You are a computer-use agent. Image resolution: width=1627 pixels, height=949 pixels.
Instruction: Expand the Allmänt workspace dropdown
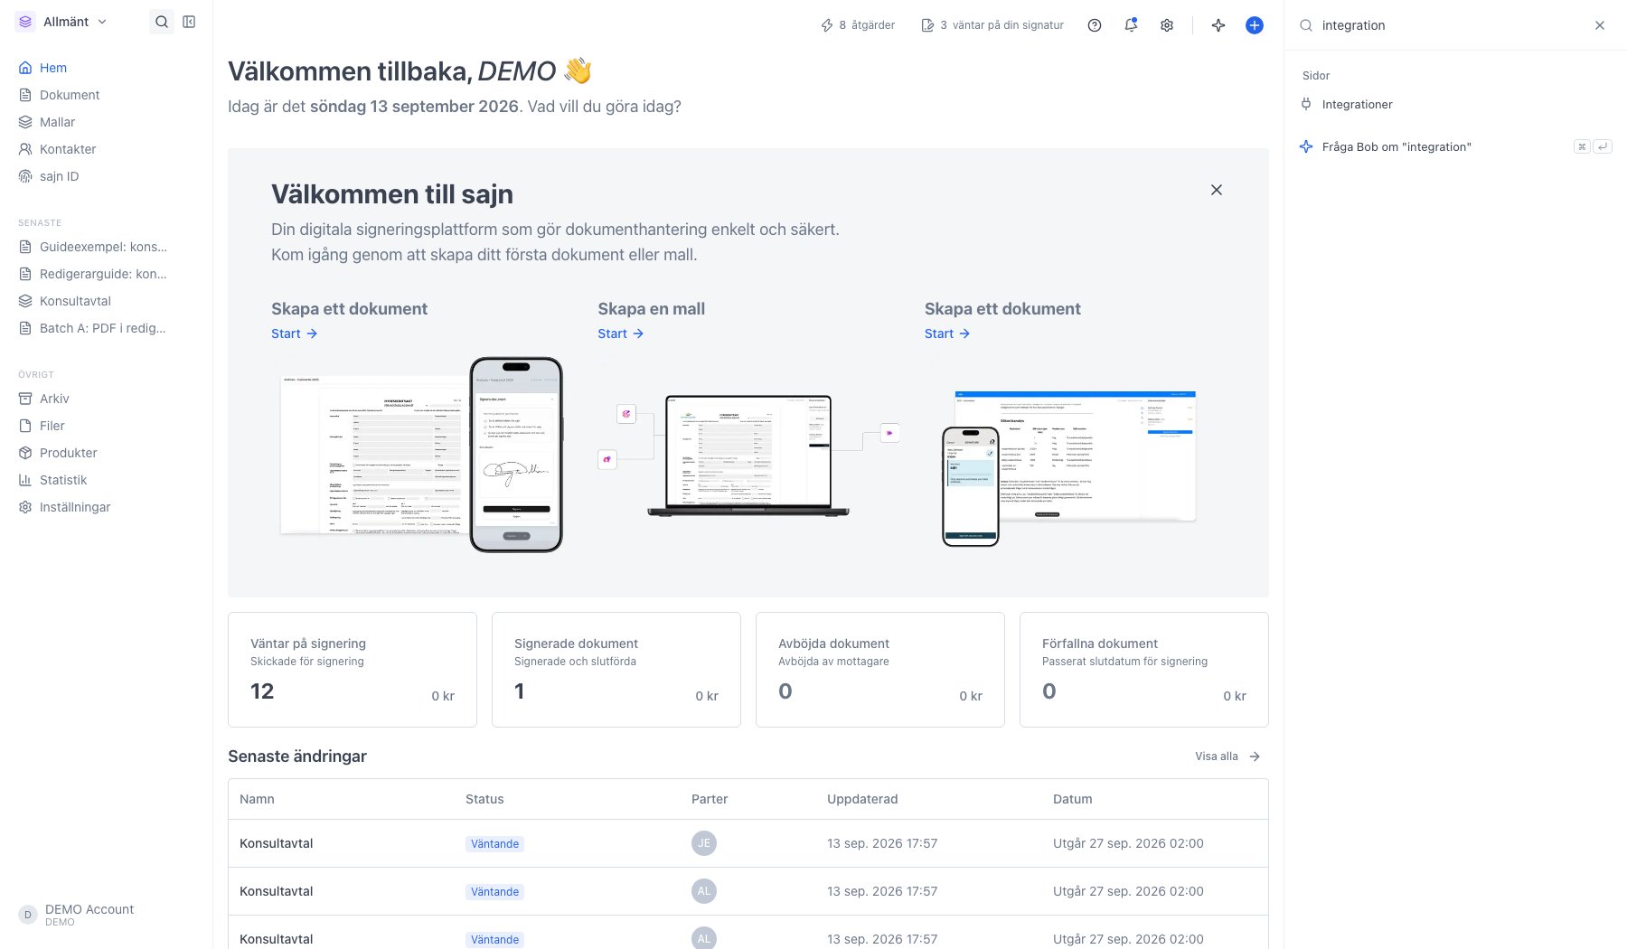tap(61, 22)
